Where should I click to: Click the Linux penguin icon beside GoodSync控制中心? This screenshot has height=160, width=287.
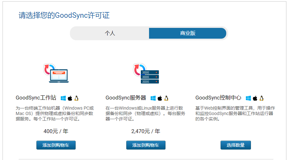click(x=261, y=98)
